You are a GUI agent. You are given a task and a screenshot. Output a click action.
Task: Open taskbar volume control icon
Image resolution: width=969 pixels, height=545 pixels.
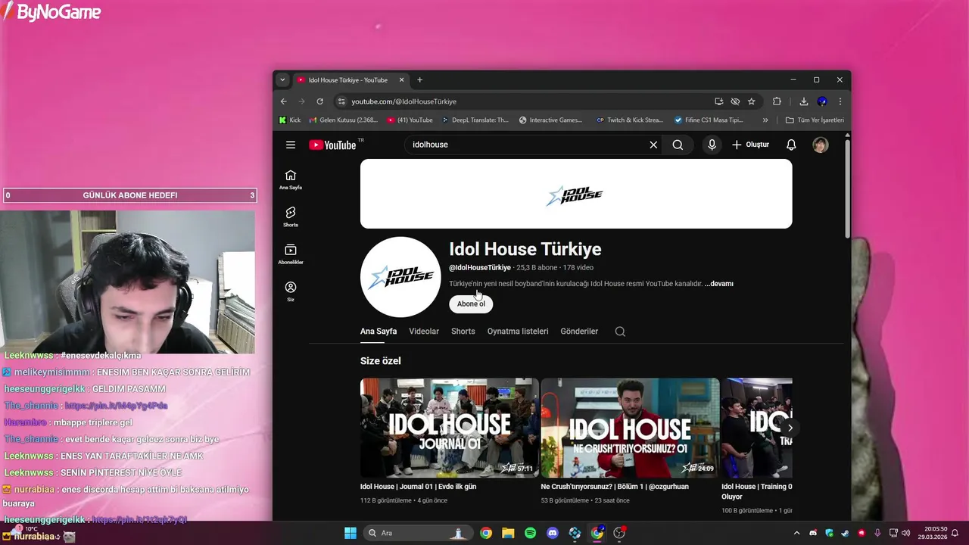coord(906,533)
